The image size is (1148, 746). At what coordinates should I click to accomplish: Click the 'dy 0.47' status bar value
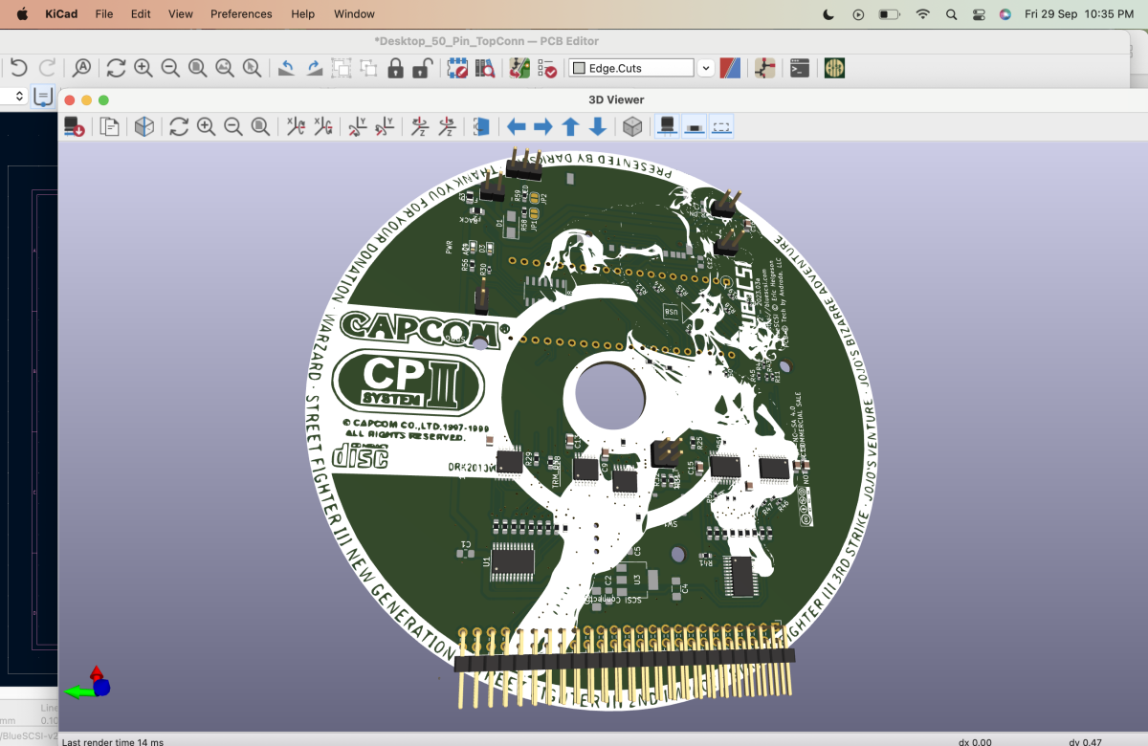1085,741
